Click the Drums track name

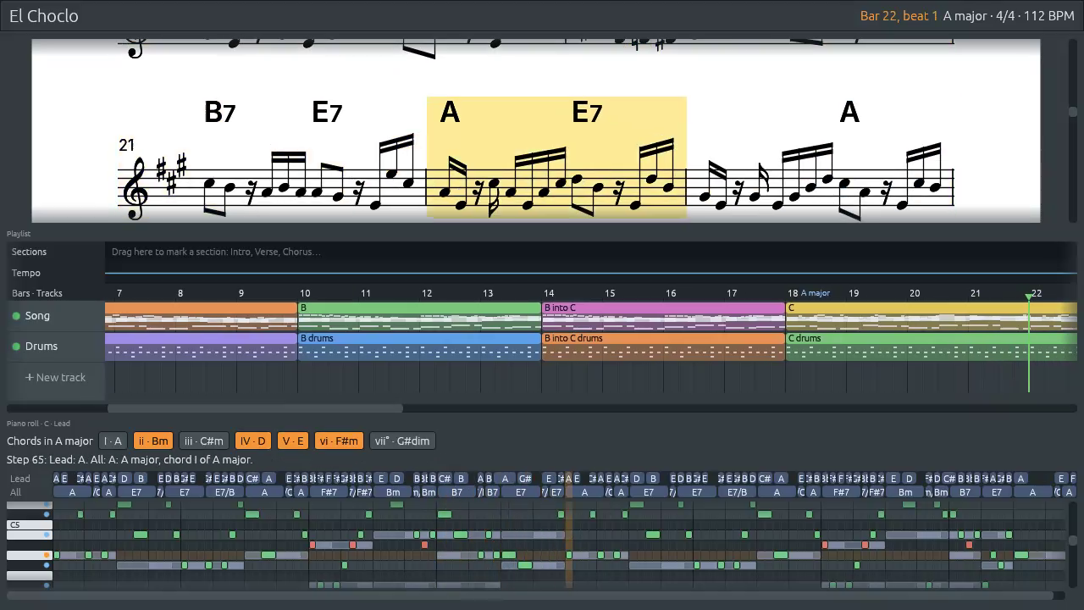click(x=41, y=347)
